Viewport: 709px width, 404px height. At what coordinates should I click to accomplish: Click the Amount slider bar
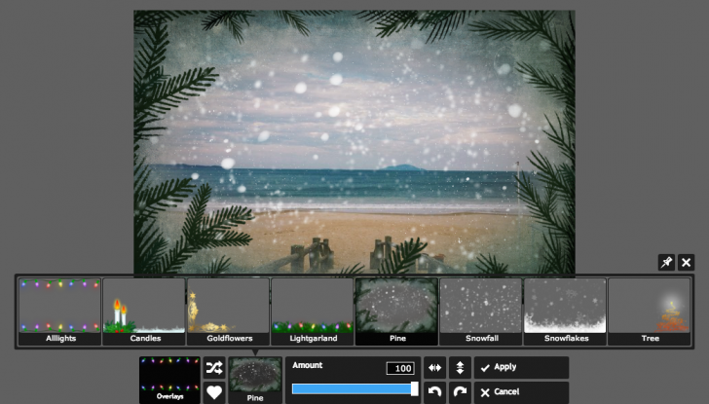pyautogui.click(x=354, y=388)
